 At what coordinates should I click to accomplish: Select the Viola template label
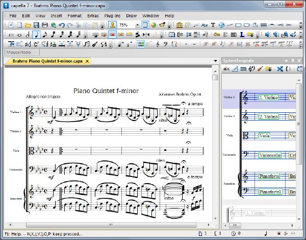264,136
